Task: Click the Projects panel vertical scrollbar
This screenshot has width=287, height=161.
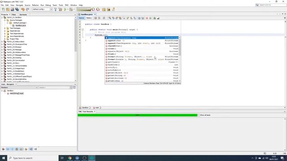Action: click(76, 49)
